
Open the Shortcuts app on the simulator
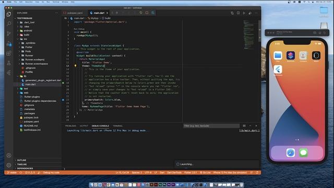point(291,56)
